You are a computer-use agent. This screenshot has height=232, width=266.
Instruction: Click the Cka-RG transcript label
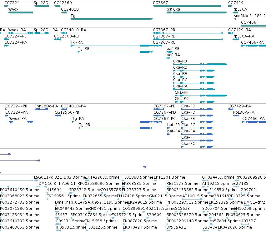point(180,80)
